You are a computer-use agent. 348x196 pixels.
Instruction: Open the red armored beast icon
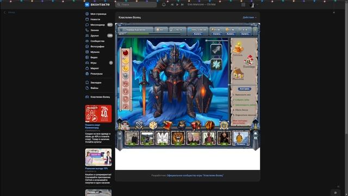(x=196, y=125)
